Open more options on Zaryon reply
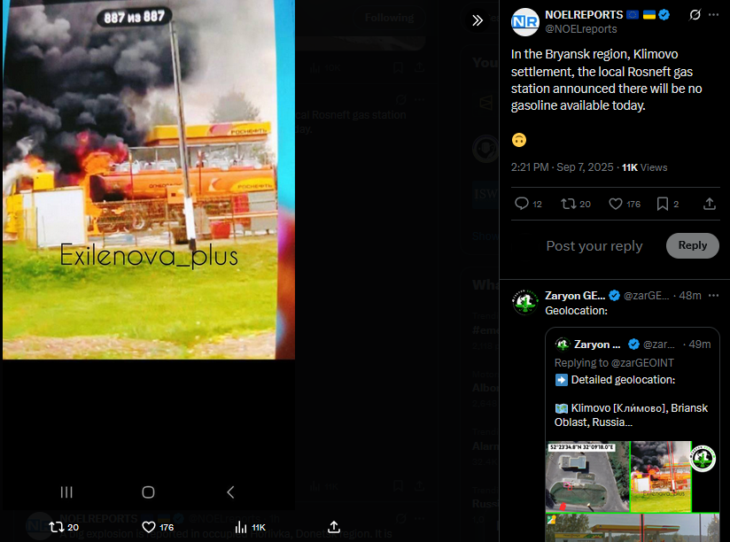 (713, 296)
